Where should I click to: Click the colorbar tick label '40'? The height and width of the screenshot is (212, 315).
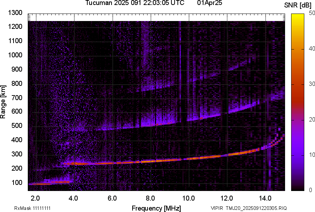pos(312,48)
